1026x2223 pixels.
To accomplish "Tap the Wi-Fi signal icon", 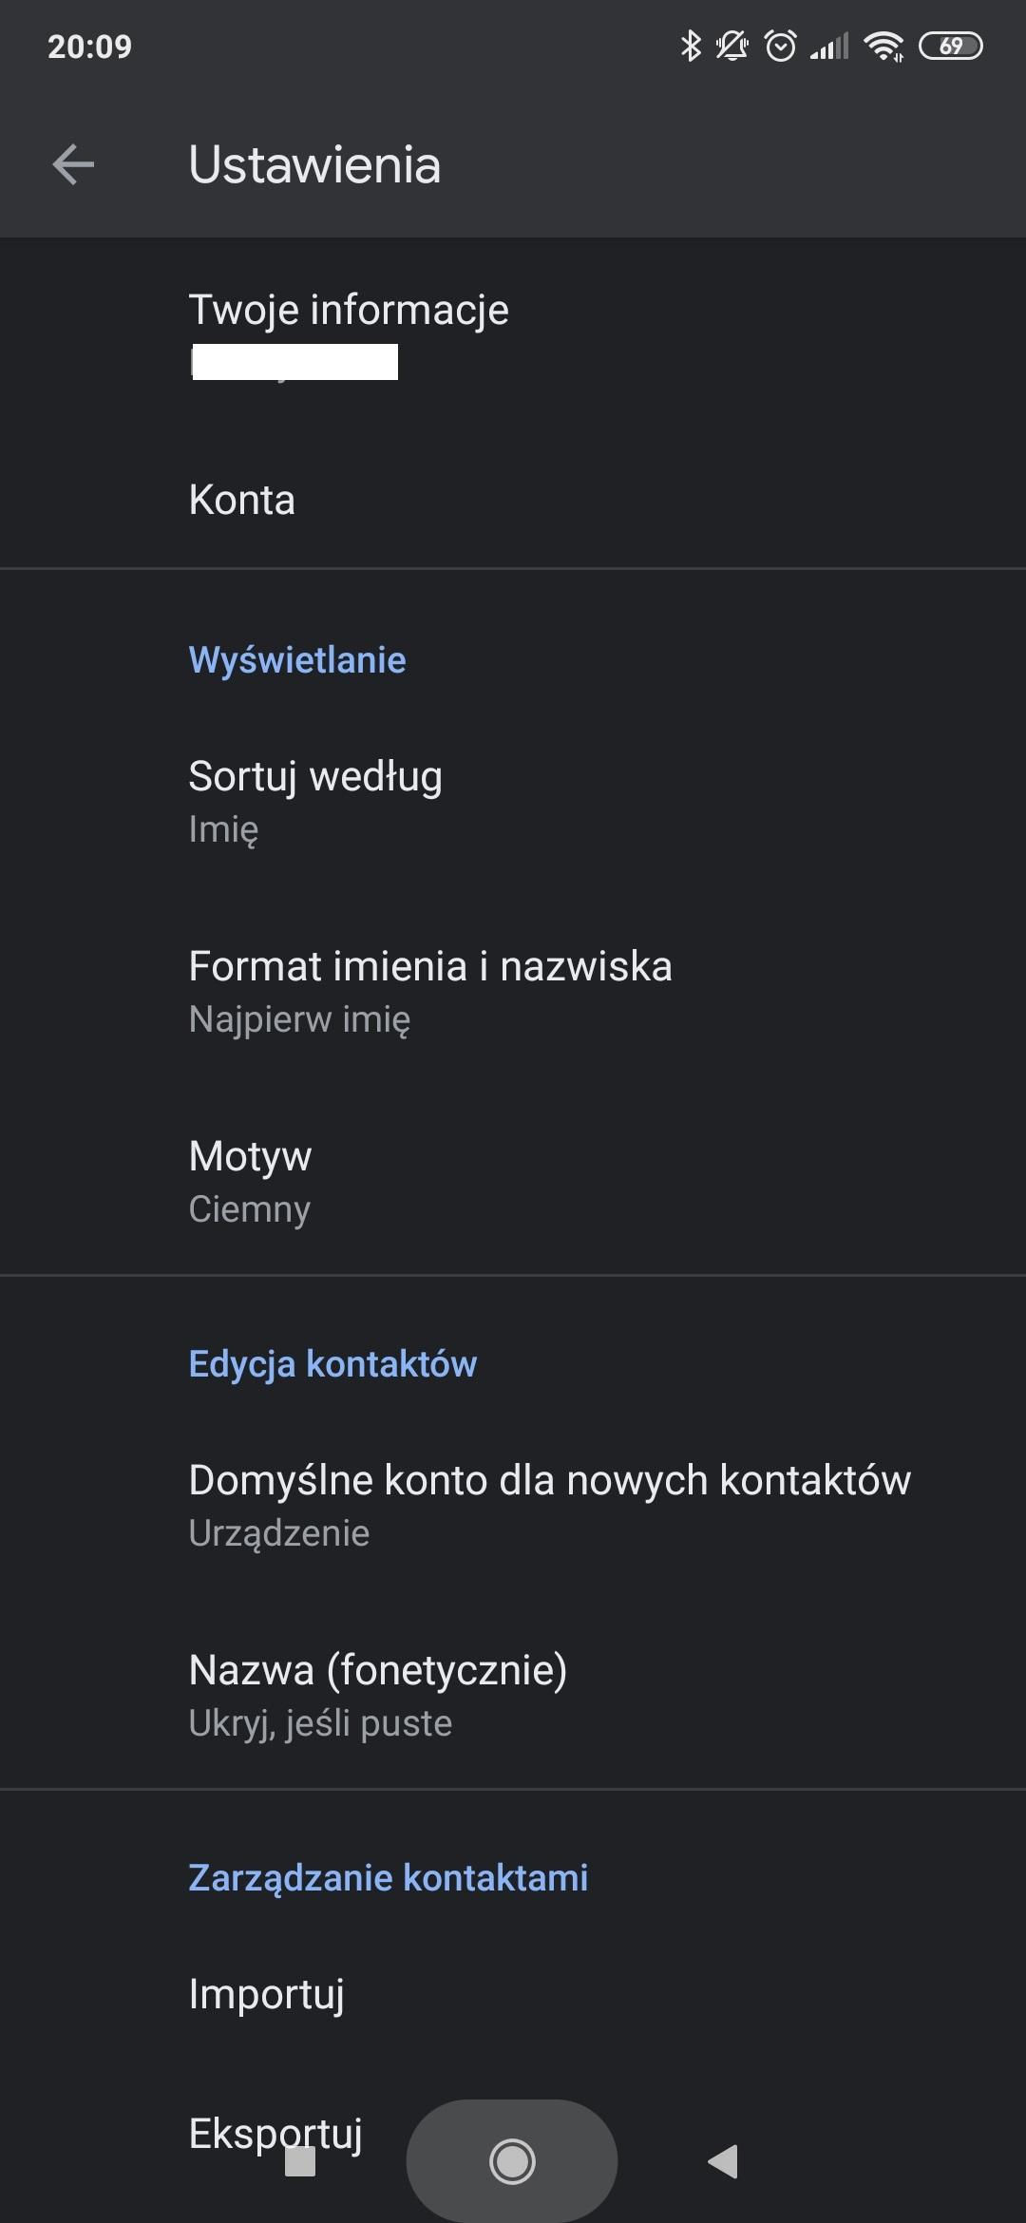I will tap(883, 46).
